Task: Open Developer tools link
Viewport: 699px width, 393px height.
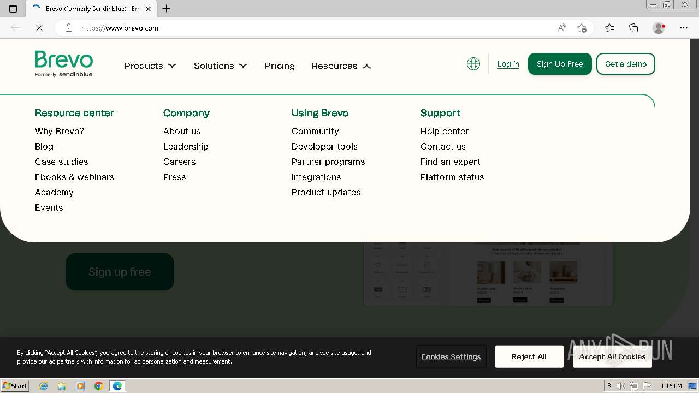Action: (x=324, y=146)
